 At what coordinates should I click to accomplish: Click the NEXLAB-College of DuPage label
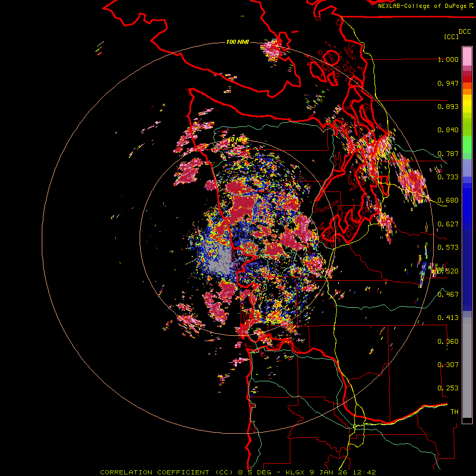point(422,6)
